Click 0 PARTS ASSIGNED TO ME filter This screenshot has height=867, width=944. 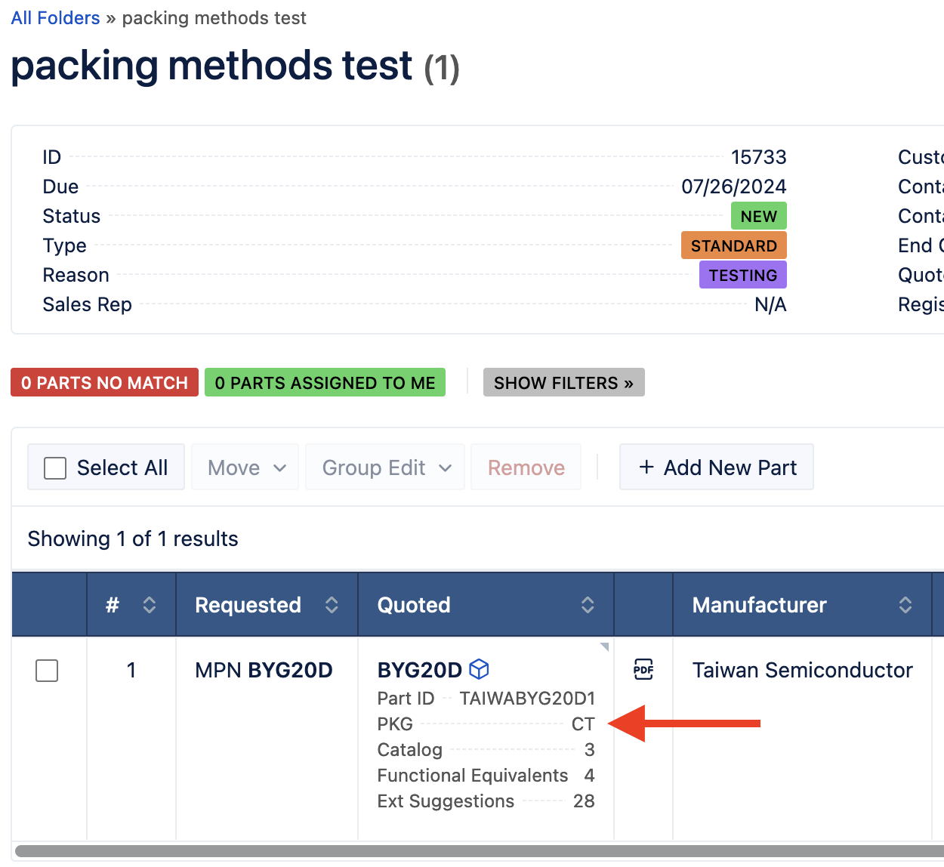coord(325,383)
